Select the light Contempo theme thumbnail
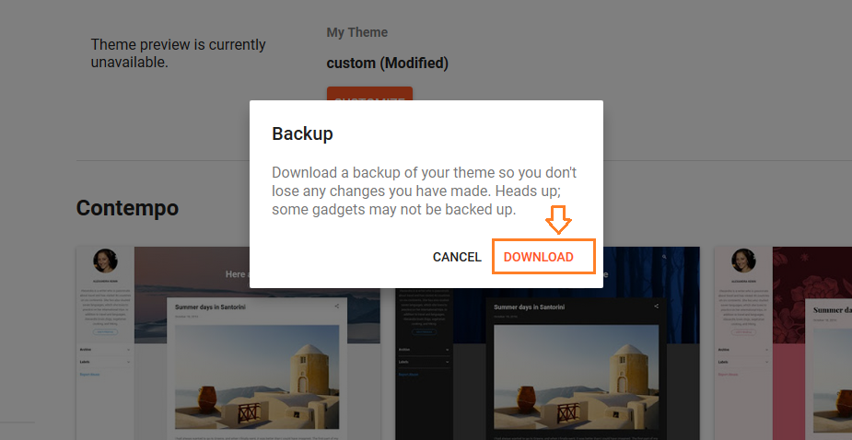The height and width of the screenshot is (440, 852). (x=228, y=343)
